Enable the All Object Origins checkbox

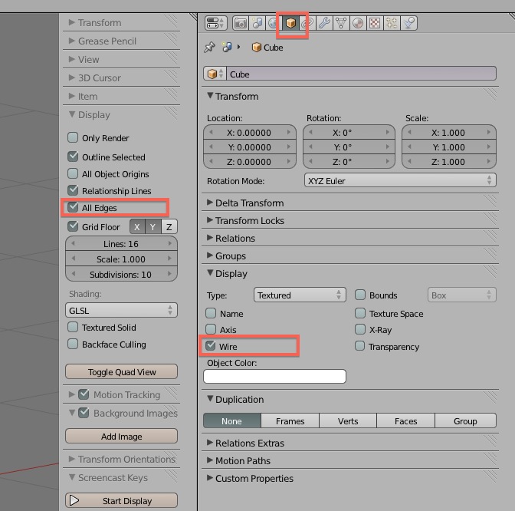[73, 173]
